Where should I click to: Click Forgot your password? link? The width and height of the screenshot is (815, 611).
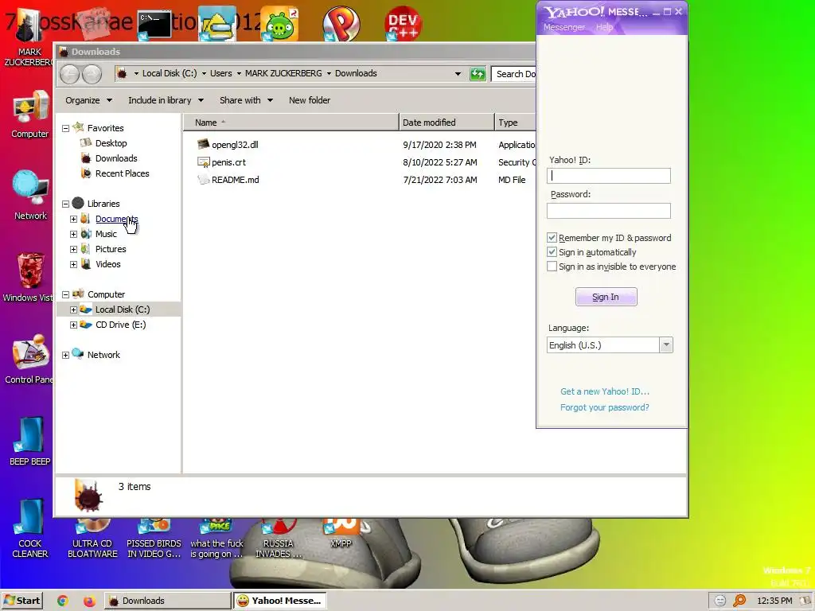pos(605,407)
